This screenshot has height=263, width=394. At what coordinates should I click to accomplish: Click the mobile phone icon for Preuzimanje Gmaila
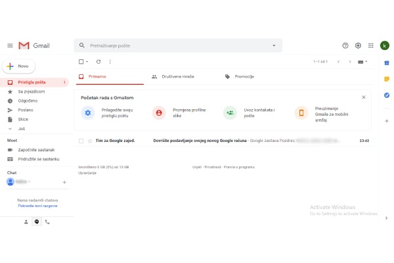[x=301, y=112]
